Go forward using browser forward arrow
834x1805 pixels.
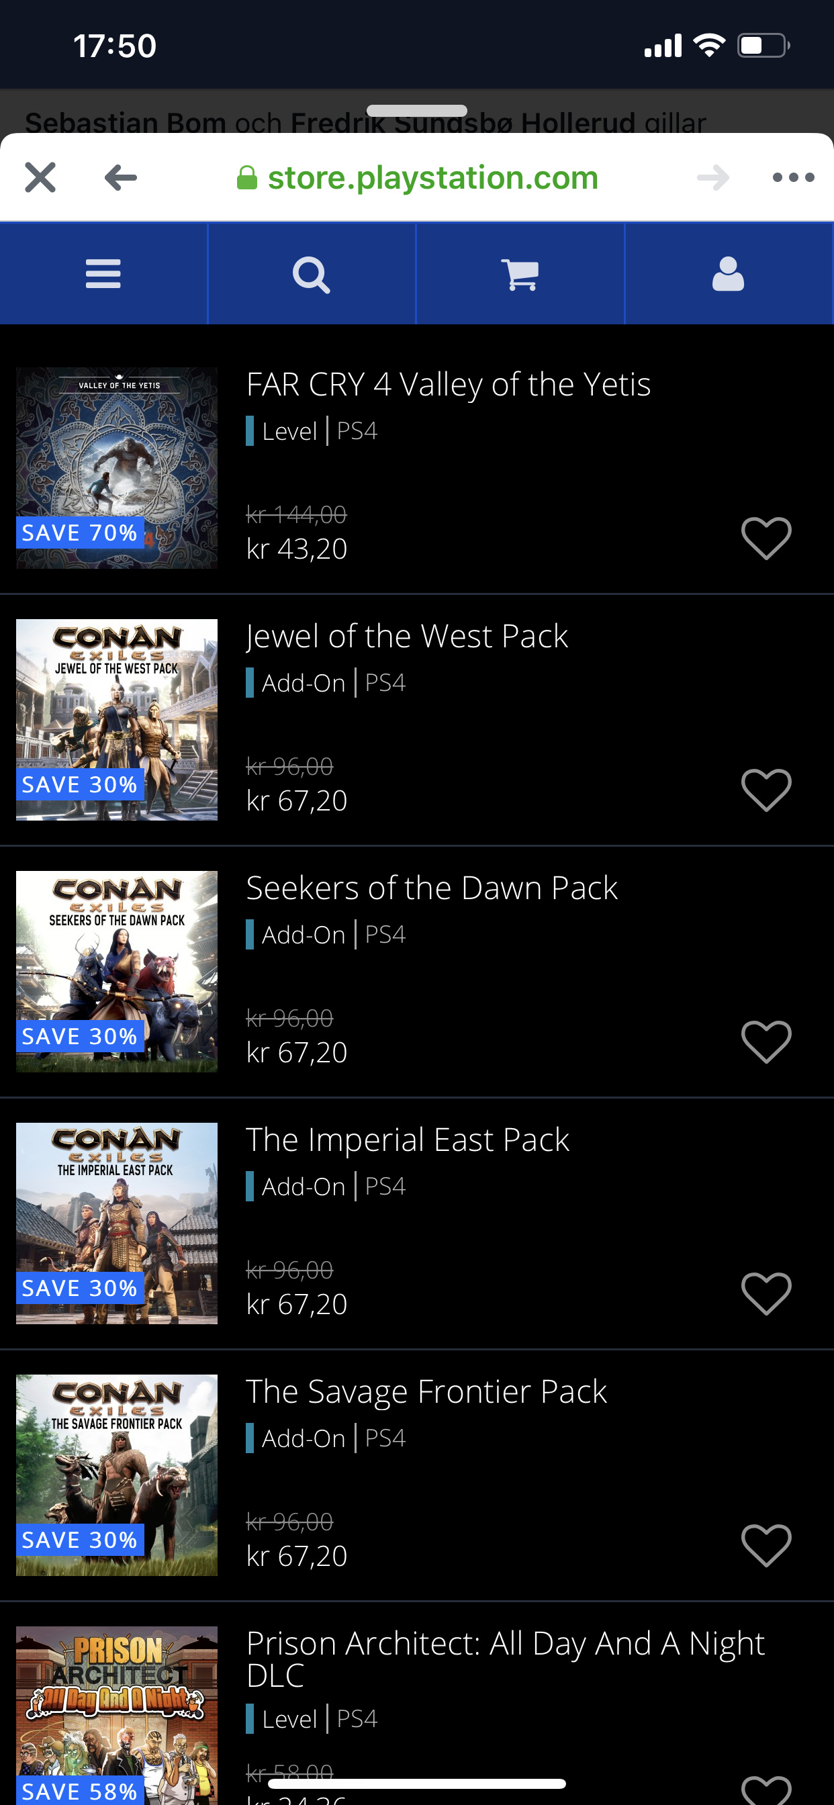(x=712, y=177)
